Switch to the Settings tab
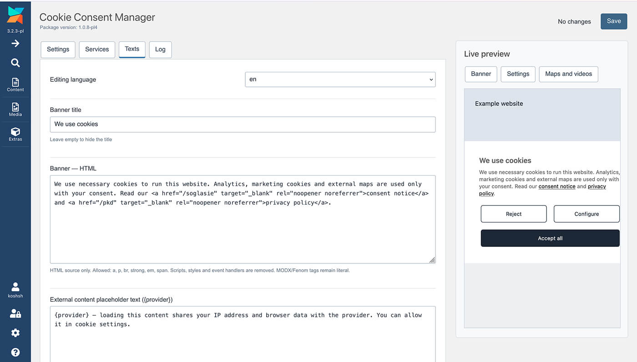 pyautogui.click(x=58, y=50)
